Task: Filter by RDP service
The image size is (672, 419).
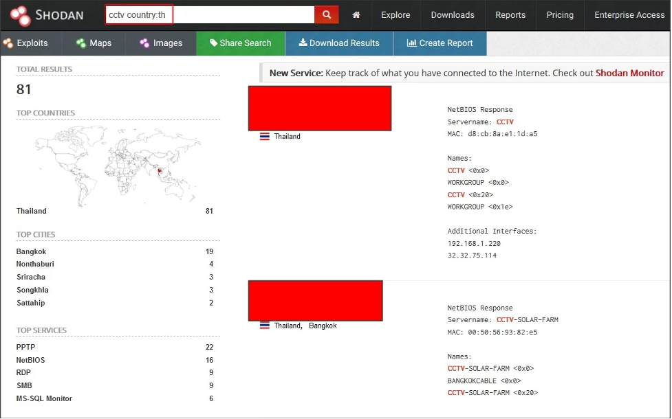Action: (x=23, y=372)
